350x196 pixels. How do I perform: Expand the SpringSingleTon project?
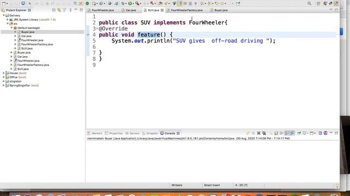(4, 85)
